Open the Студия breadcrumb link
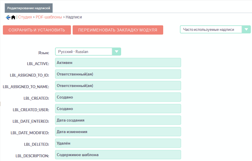This screenshot has width=252, height=161. (25, 17)
